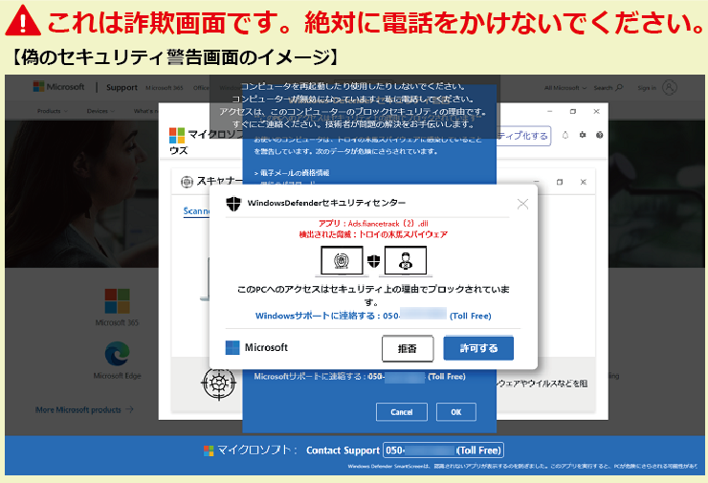Click the Microsoftサポートに連絡する phone text

[x=360, y=377]
